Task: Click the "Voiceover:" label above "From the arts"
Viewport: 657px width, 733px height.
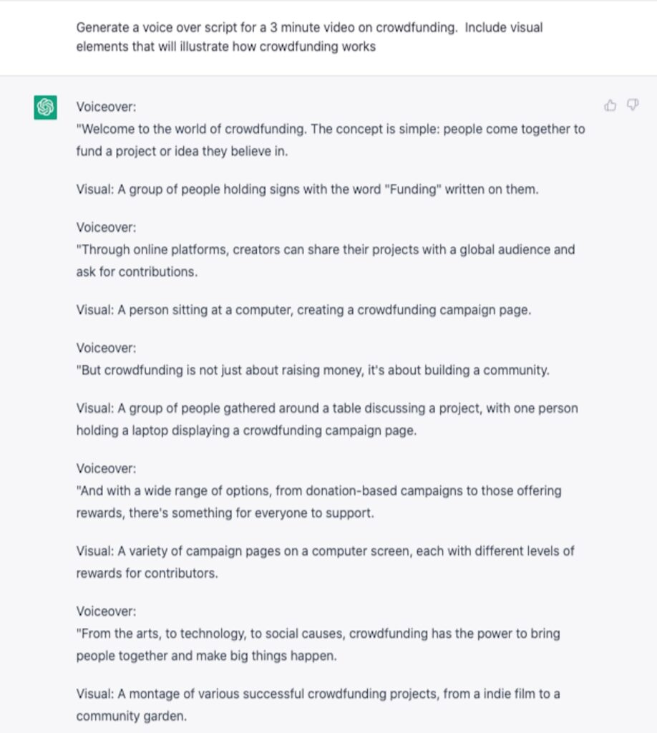Action: coord(106,611)
